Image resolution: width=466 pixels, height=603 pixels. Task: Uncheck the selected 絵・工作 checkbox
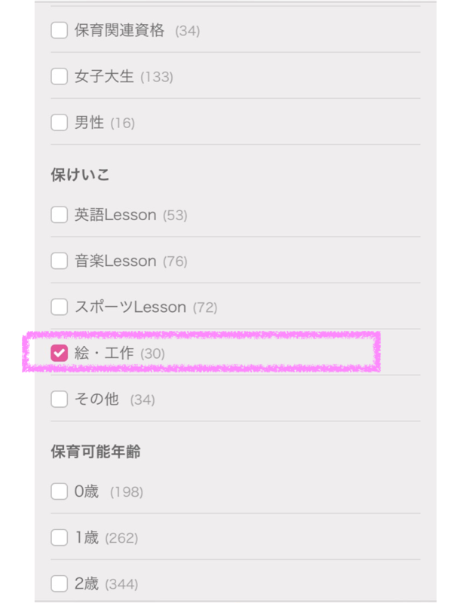point(60,351)
